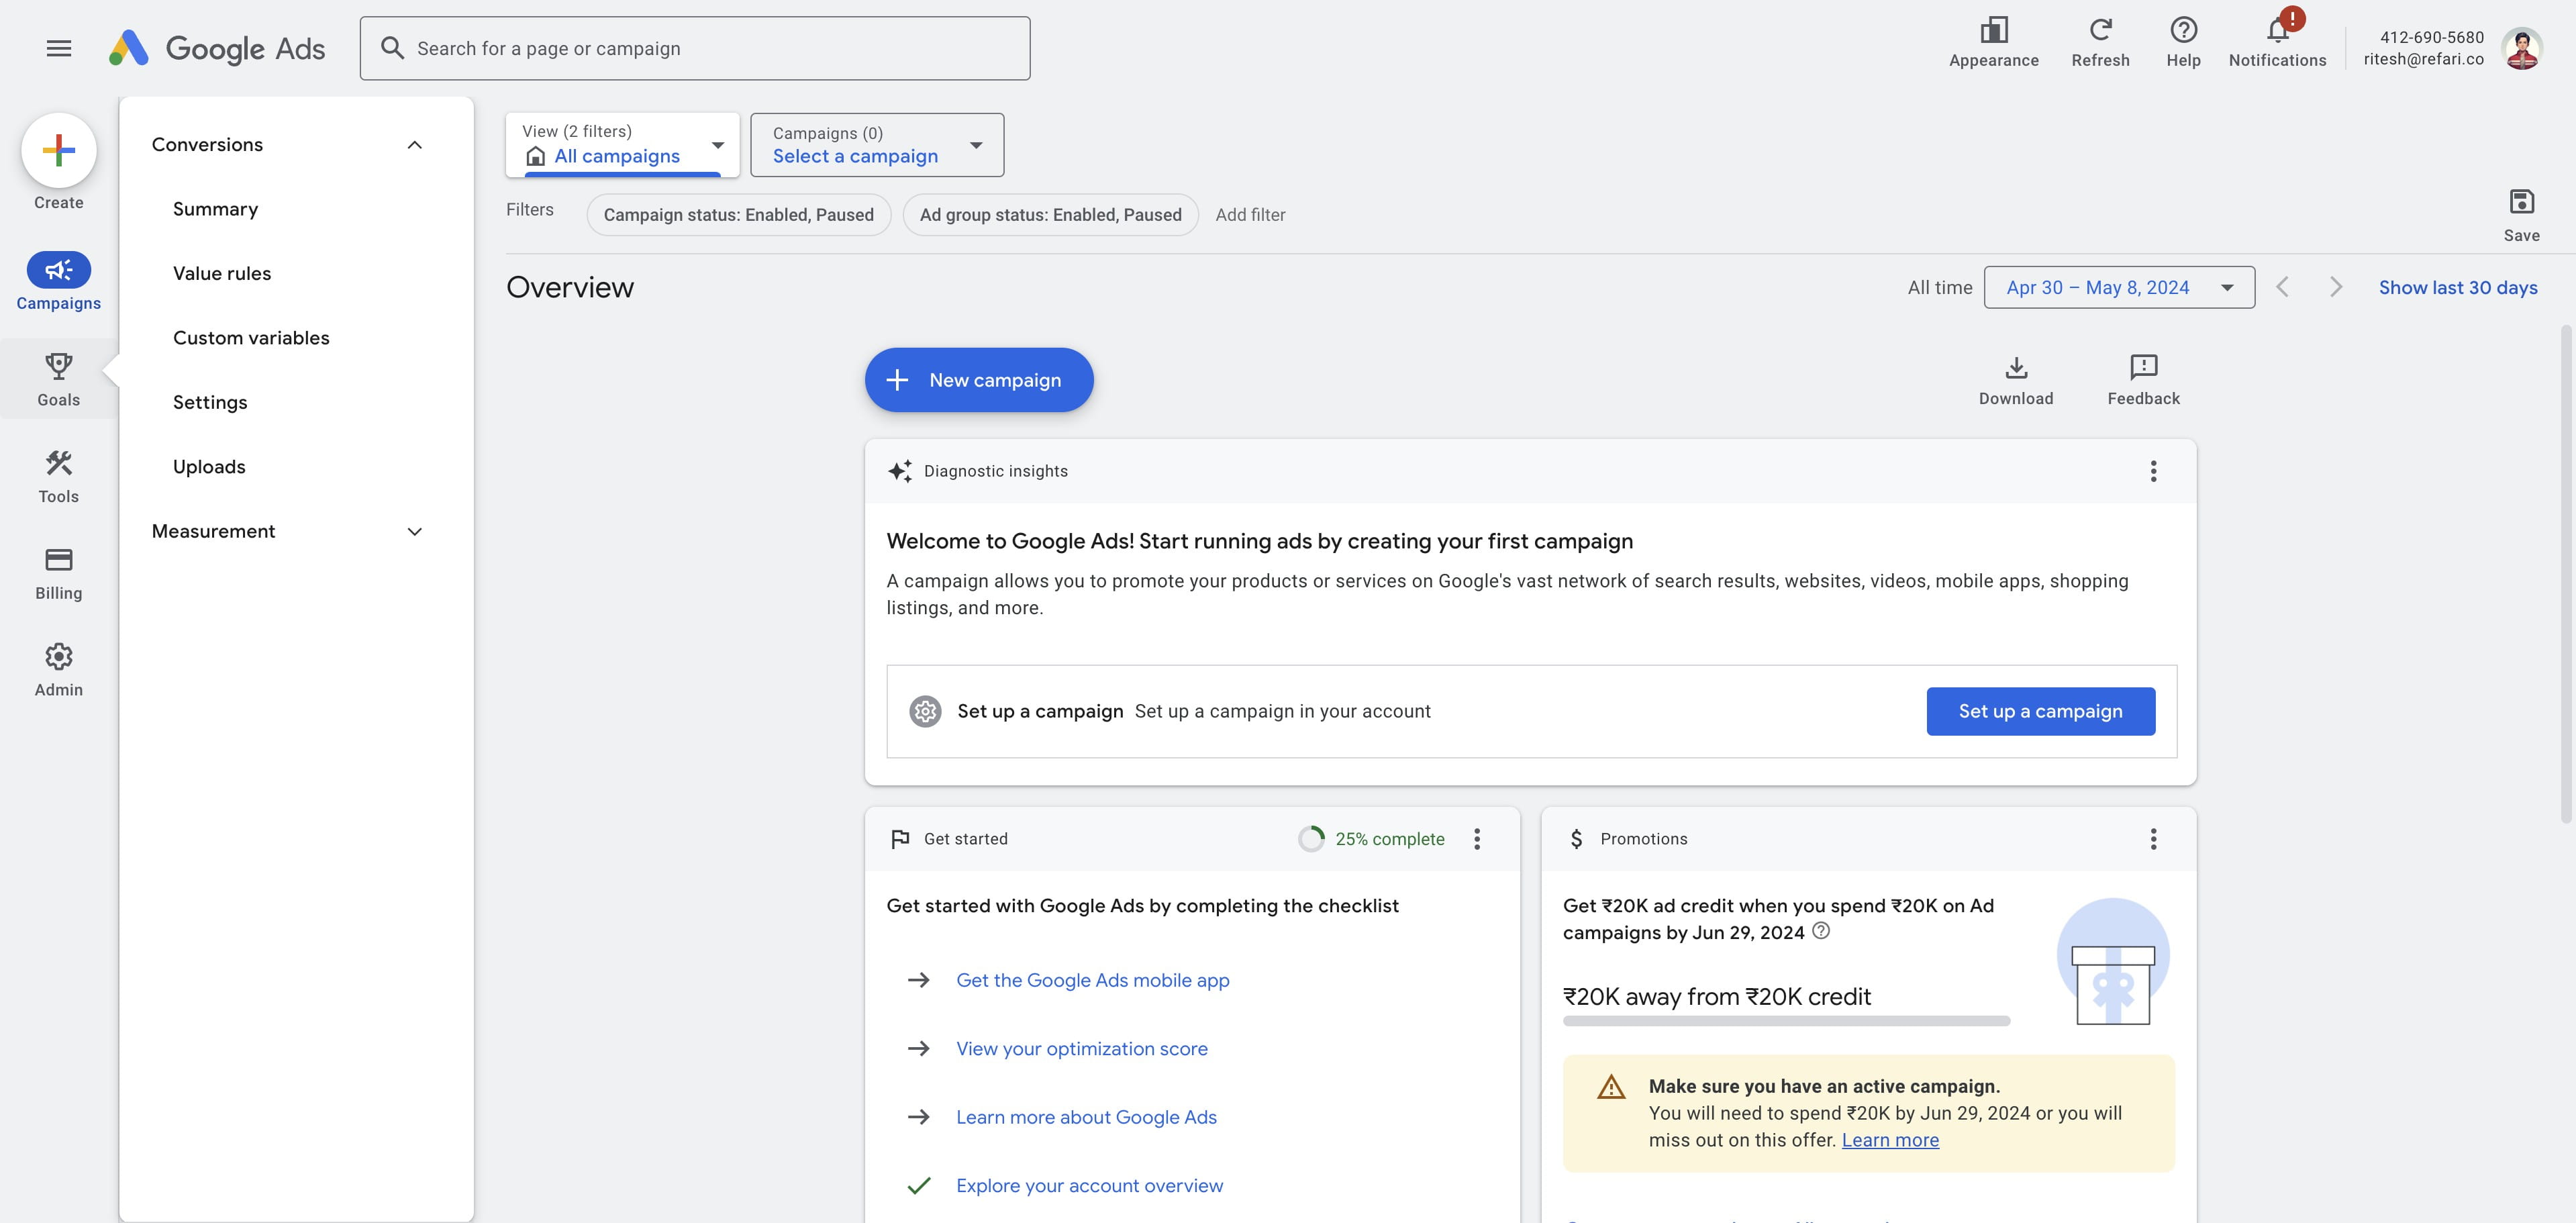Click the All time label

coord(1939,288)
